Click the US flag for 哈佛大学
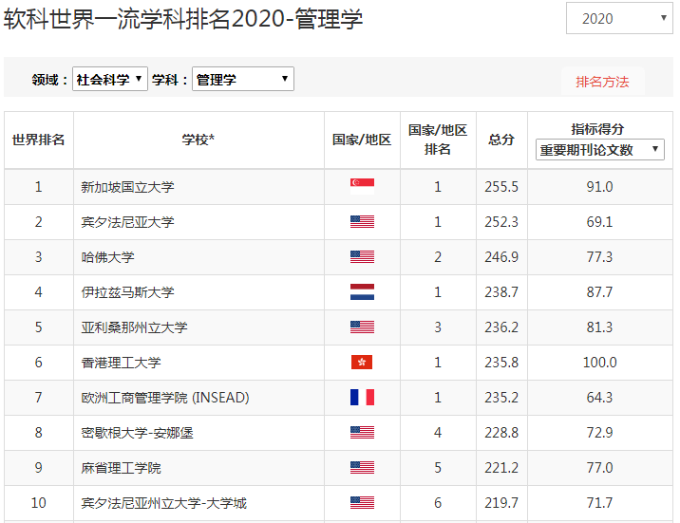This screenshot has height=523, width=680. click(x=362, y=257)
